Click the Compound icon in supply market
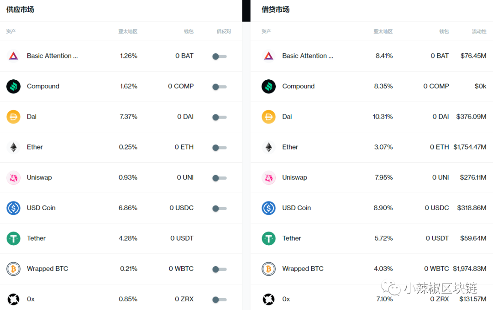The width and height of the screenshot is (493, 310). pos(13,87)
